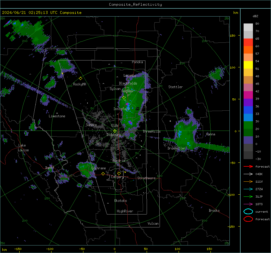
Task: Click the yellow radar-center diamond at Didsbury
Action: [x=115, y=131]
